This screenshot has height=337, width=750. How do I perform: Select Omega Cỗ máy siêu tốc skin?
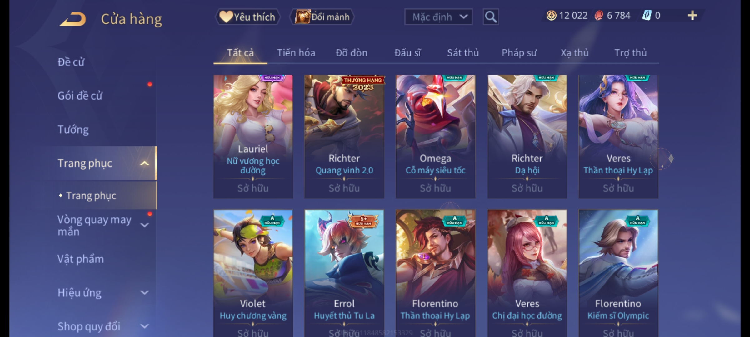tap(436, 136)
